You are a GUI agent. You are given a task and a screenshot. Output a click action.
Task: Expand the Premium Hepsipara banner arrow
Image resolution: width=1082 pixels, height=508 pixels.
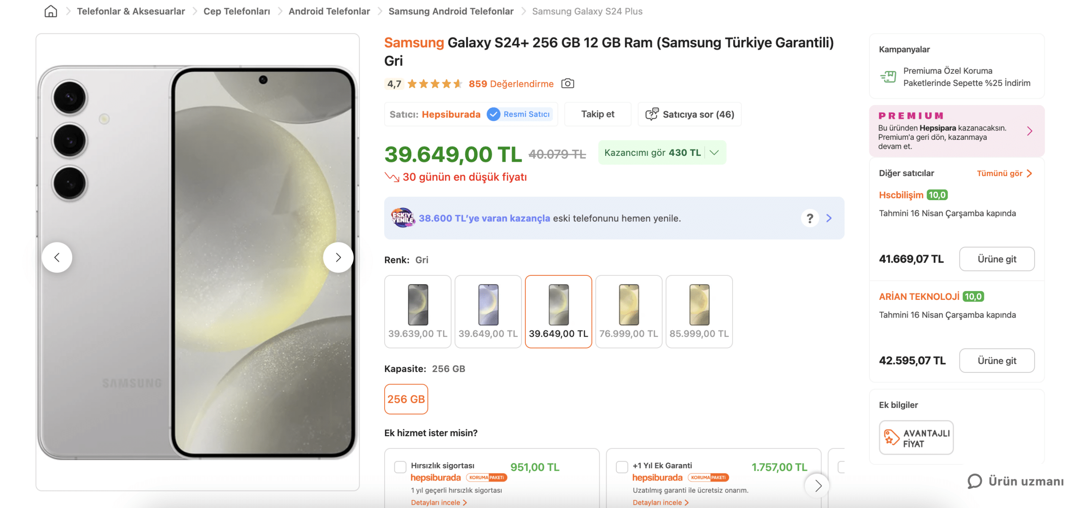pos(1029,131)
